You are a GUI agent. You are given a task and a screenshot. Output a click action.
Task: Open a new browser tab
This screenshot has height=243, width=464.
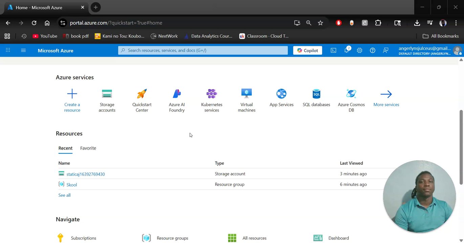pyautogui.click(x=95, y=7)
